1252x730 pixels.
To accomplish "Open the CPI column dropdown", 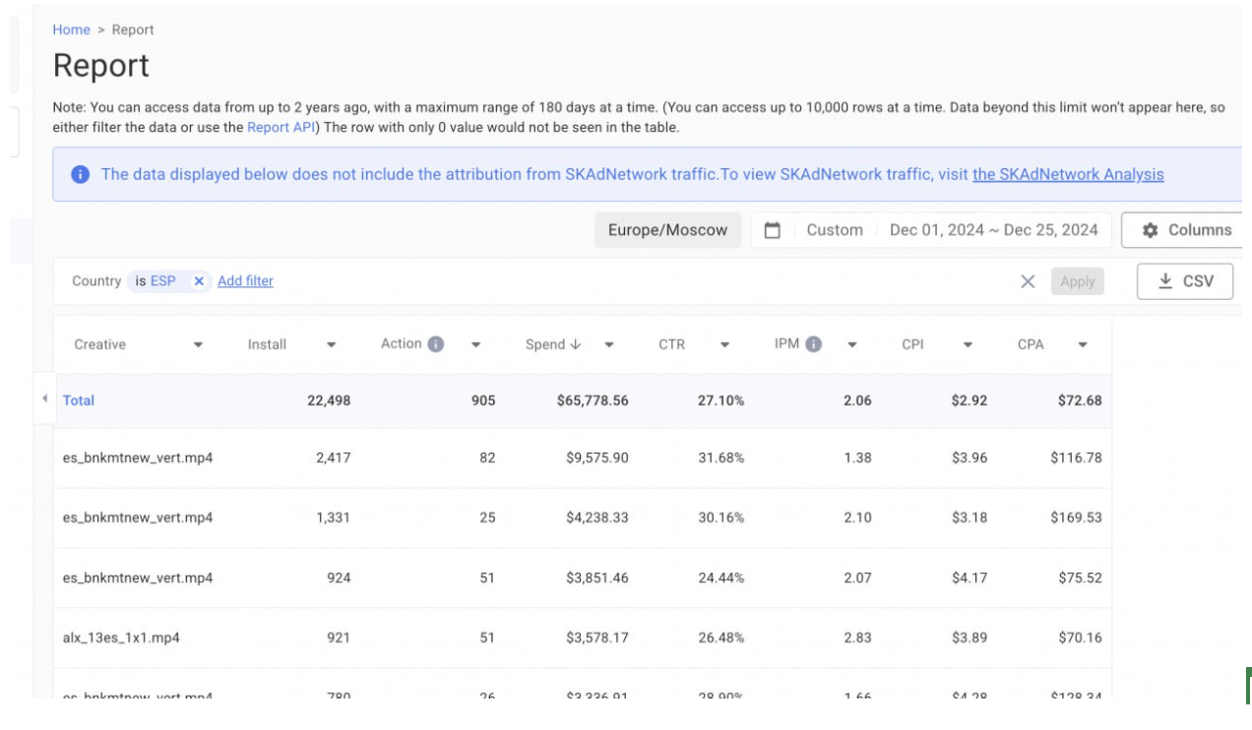I will click(968, 345).
